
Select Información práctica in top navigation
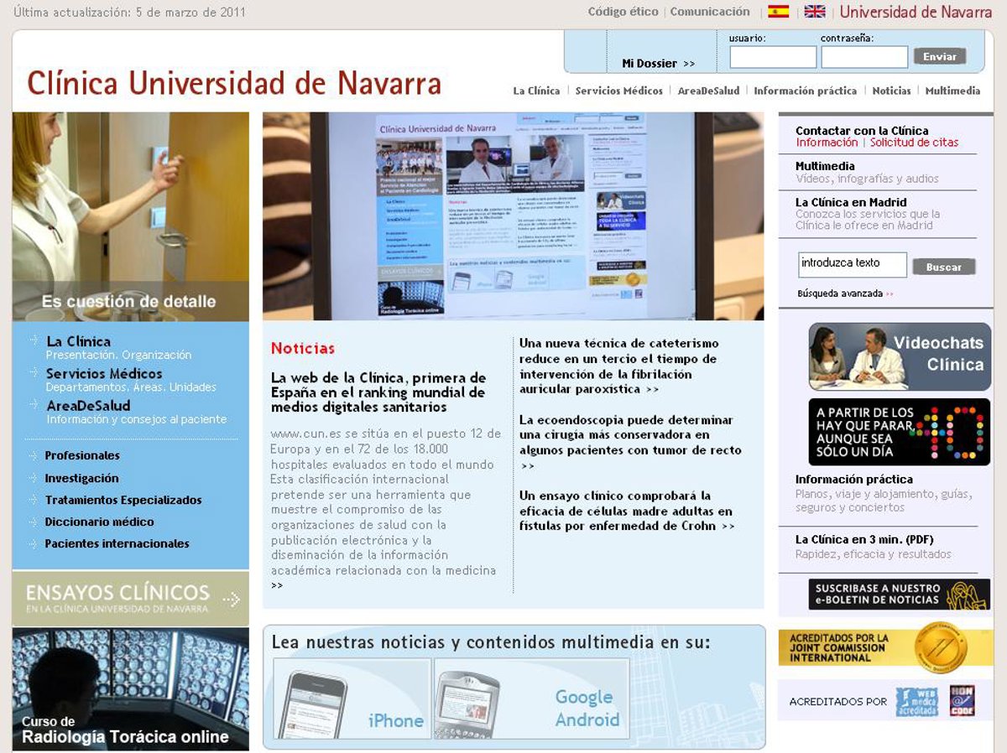tap(805, 91)
